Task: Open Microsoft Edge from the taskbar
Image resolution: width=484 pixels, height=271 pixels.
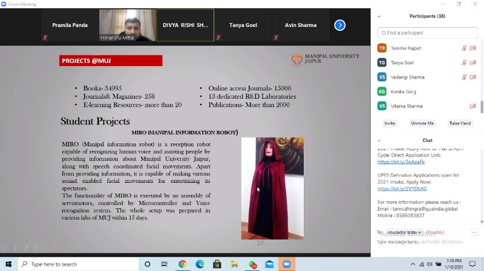Action: point(200,265)
